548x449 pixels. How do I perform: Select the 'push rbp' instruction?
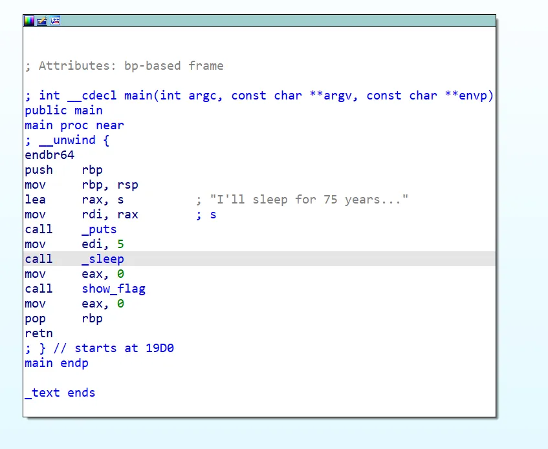tap(63, 170)
